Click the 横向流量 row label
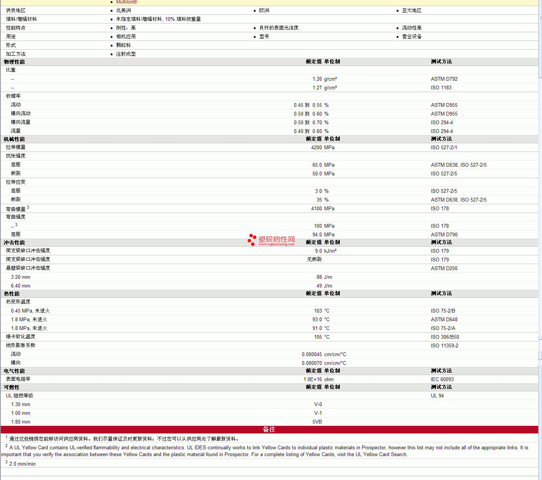542x480 pixels. pyautogui.click(x=21, y=122)
